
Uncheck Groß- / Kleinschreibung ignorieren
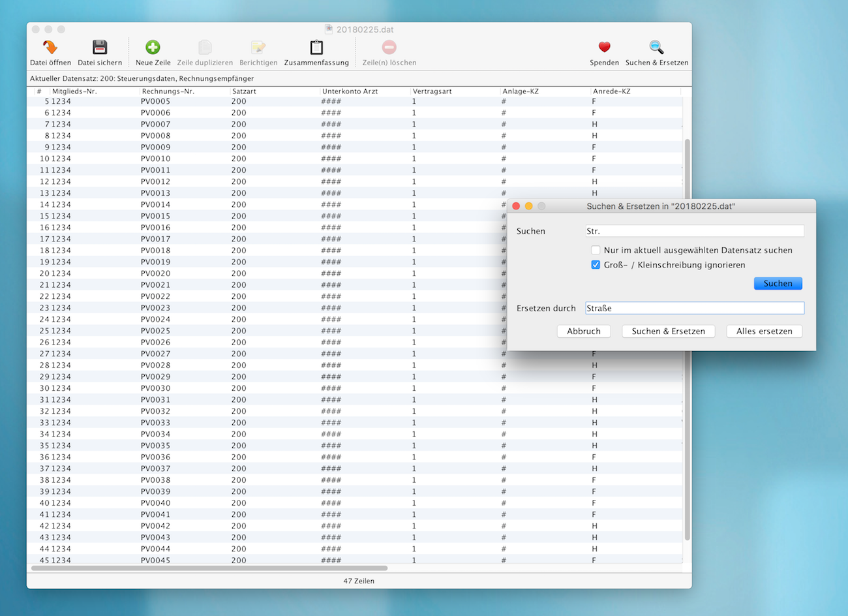tap(596, 265)
